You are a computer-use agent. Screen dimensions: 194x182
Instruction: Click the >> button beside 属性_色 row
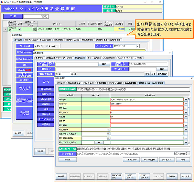coord(186,116)
